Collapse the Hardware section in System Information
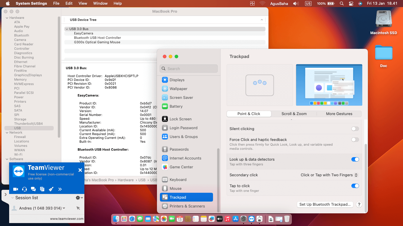 coord(7,18)
